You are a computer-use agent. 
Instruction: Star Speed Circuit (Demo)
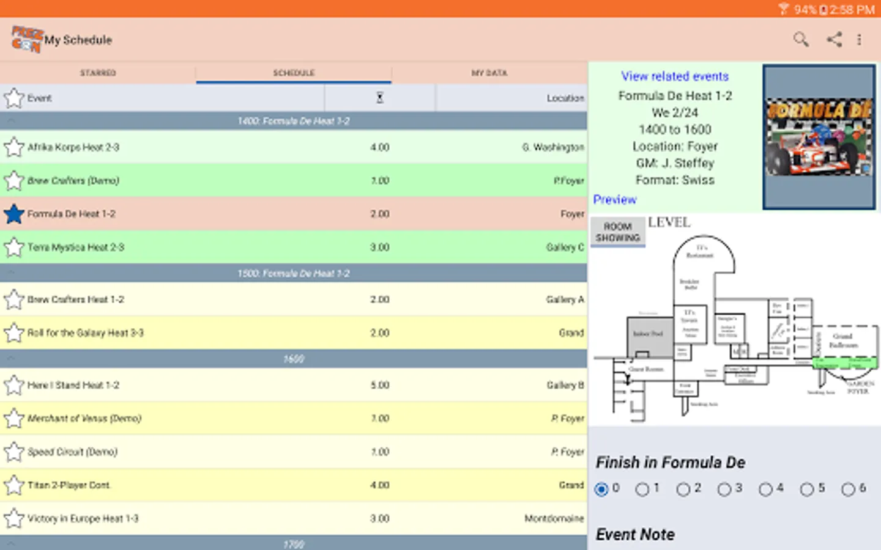pyautogui.click(x=13, y=452)
